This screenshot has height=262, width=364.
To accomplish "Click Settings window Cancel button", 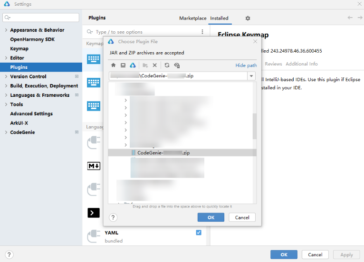I will 315,254.
